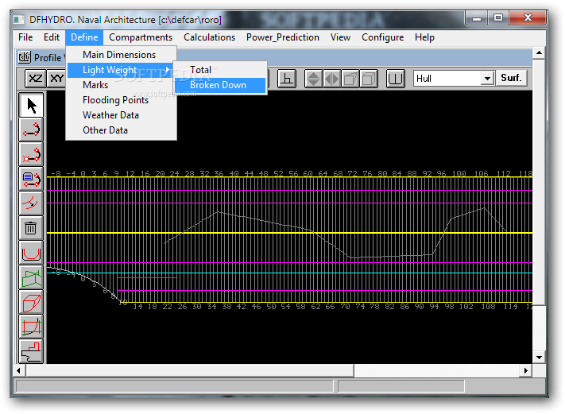Open the Power_Prediction menu
This screenshot has width=565, height=414.
click(282, 37)
